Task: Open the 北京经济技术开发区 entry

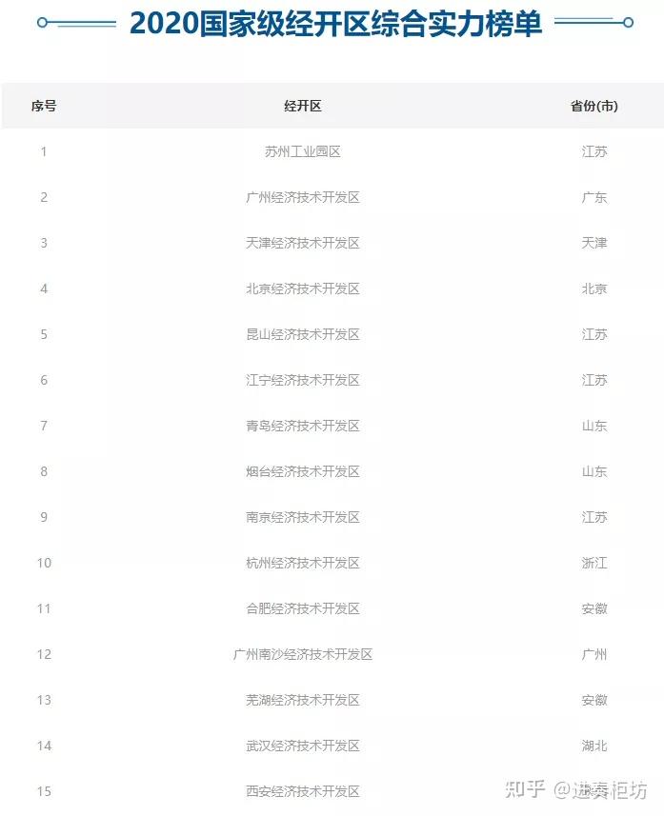Action: coord(303,289)
